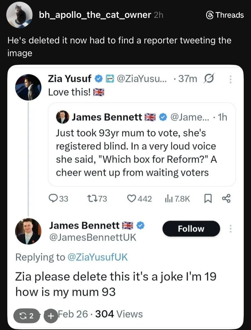Open the 7.8K views analytics icon
Screen dimensions: 251x330
click(168, 199)
